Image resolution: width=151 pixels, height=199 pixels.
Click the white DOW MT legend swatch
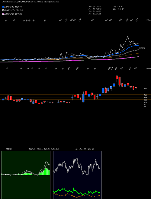(3, 11)
